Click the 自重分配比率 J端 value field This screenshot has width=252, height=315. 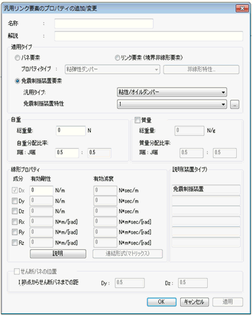(100, 153)
